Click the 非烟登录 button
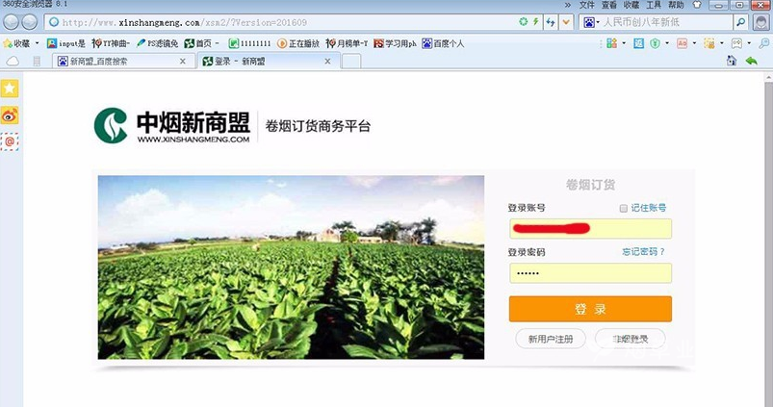 [630, 339]
